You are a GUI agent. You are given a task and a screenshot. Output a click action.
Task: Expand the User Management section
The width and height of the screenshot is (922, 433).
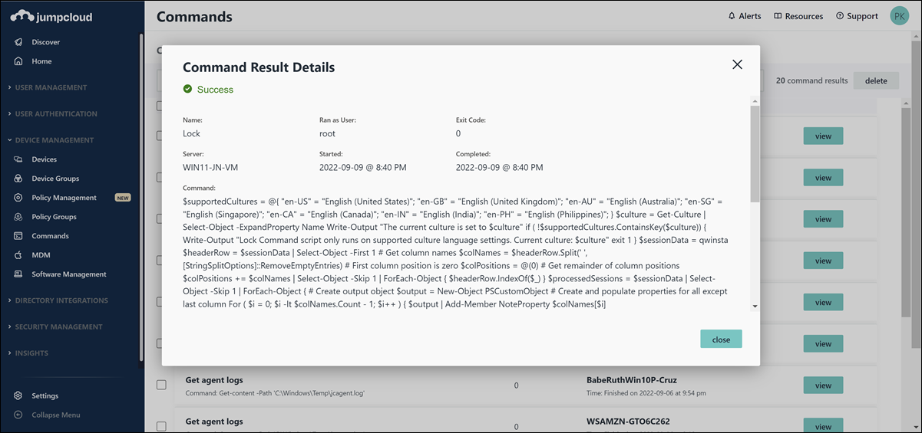tap(51, 87)
